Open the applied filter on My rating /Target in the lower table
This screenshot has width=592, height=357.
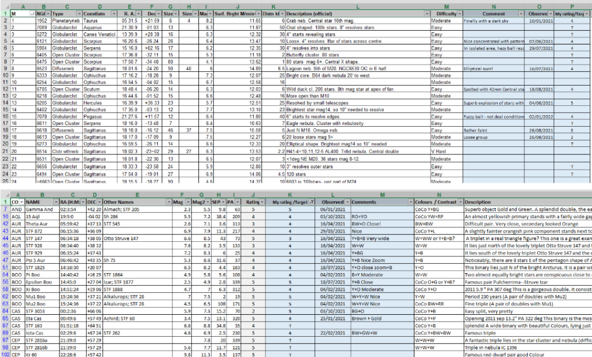click(312, 202)
